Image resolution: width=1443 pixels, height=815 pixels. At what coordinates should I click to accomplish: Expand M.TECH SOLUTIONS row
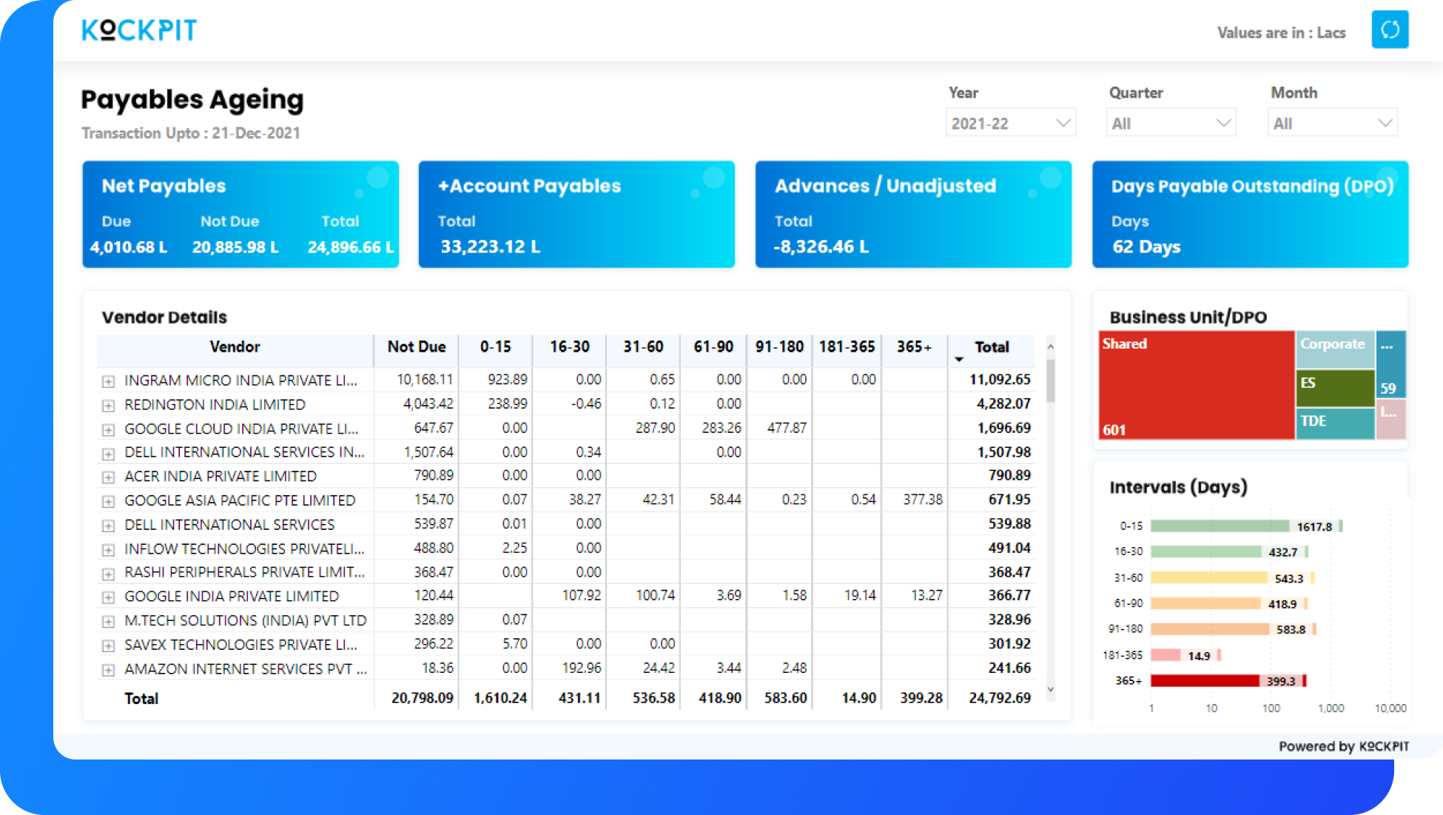(x=108, y=622)
